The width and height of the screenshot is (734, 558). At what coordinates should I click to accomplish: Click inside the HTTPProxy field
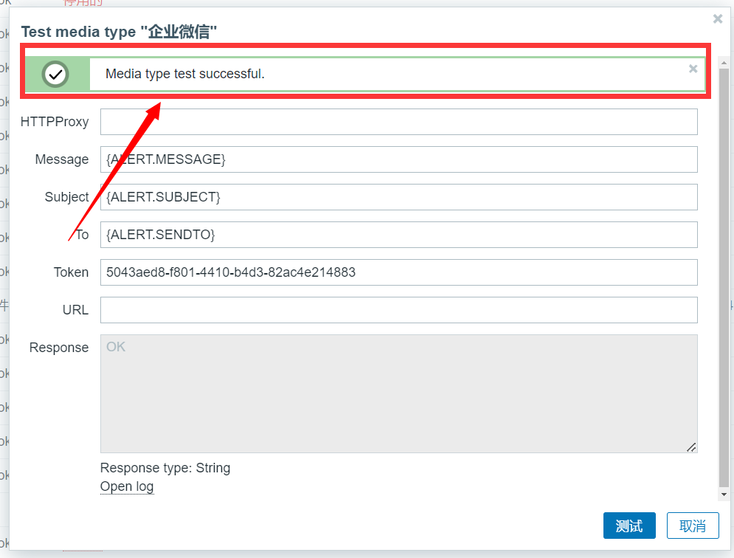pyautogui.click(x=398, y=122)
